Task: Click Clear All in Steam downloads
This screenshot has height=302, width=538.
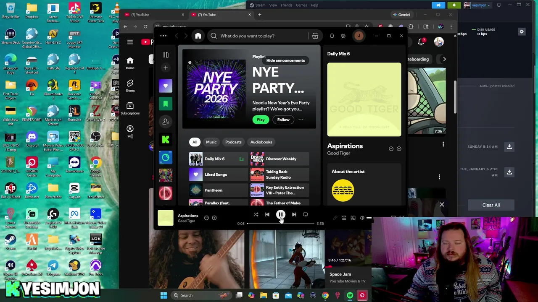Action: [x=491, y=205]
